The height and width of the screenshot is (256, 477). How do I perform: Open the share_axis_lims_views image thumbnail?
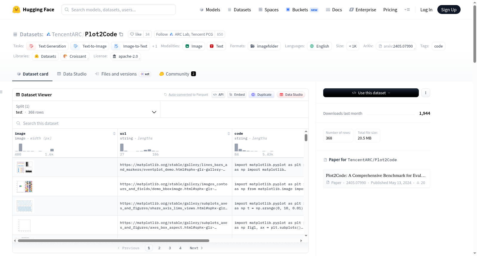(24, 206)
